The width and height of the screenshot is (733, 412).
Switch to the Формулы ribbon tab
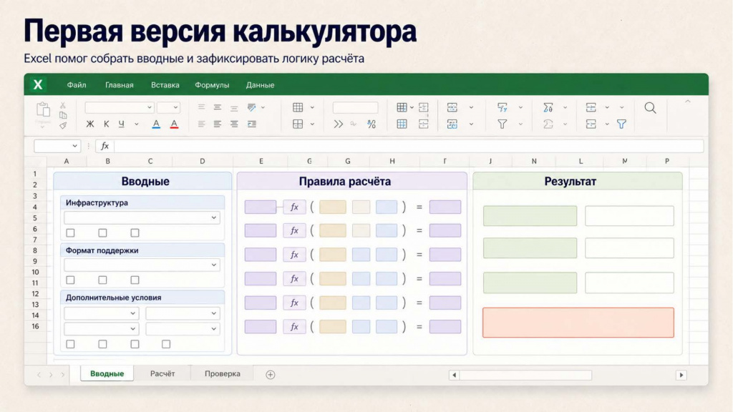coord(212,85)
